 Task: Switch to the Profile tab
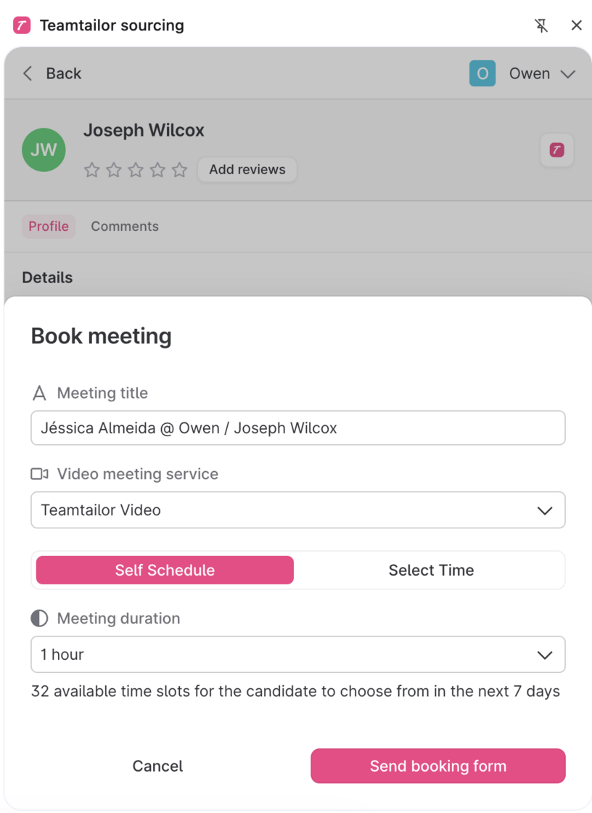pyautogui.click(x=49, y=226)
